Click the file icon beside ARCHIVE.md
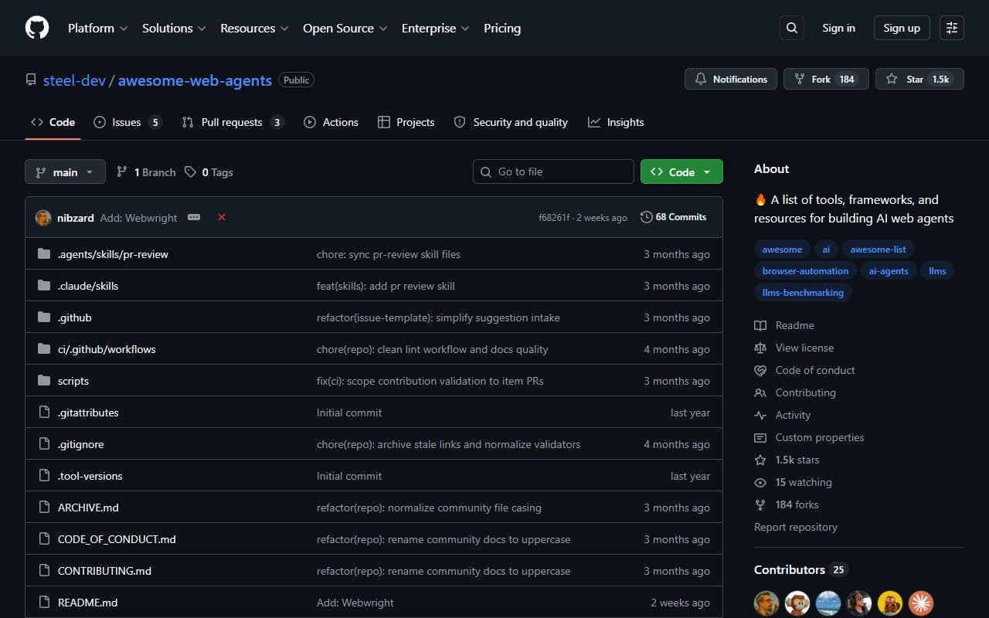The height and width of the screenshot is (618, 989). 44,508
